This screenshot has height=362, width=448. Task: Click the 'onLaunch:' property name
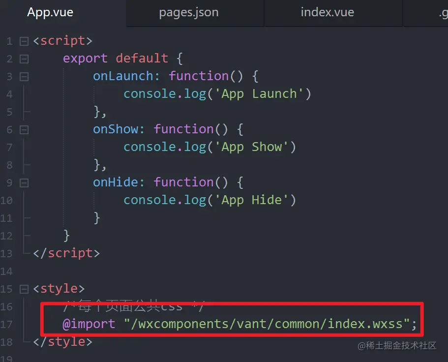point(126,76)
